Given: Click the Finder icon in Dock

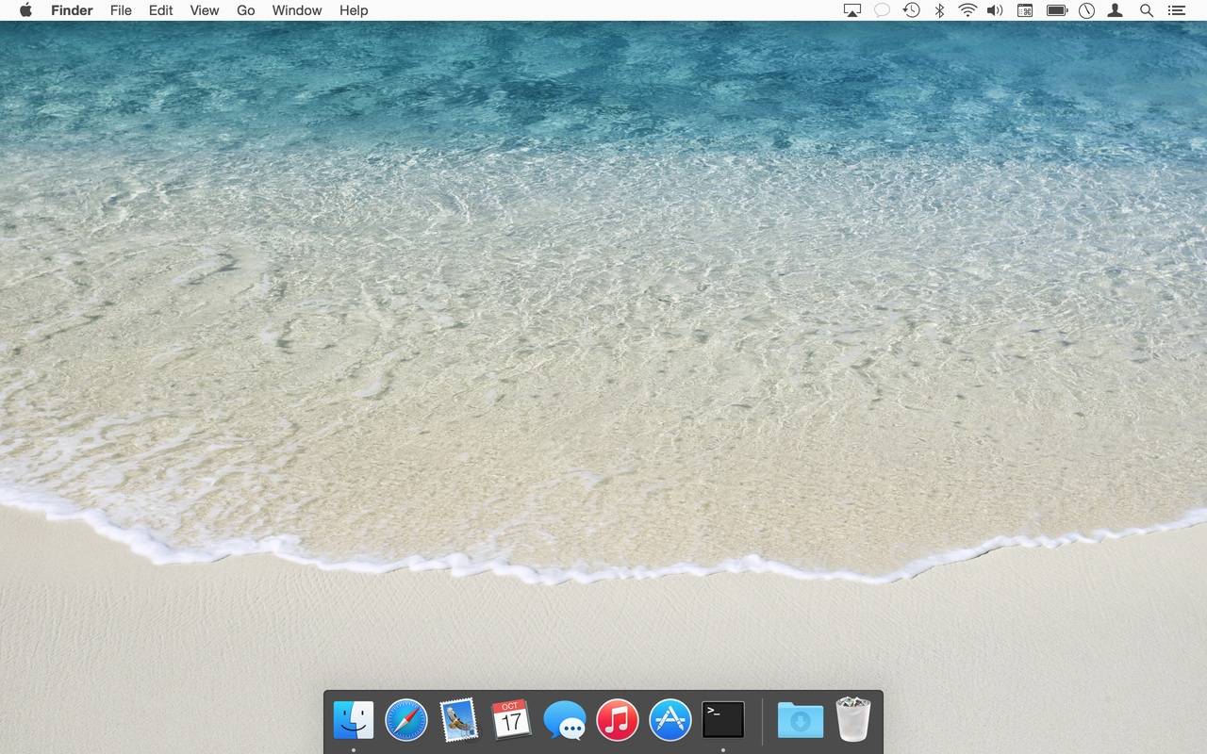Looking at the screenshot, I should coord(354,721).
